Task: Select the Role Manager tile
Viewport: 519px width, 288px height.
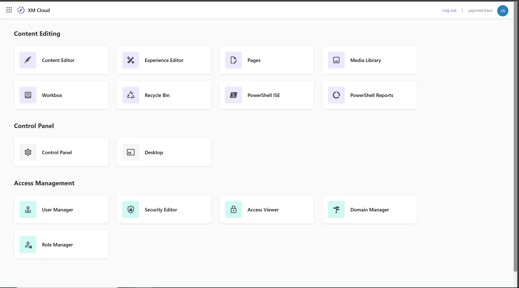Action: click(61, 245)
